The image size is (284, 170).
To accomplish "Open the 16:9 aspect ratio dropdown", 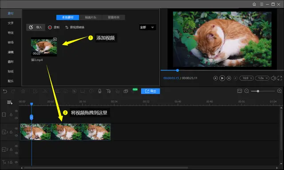I will click(246, 78).
